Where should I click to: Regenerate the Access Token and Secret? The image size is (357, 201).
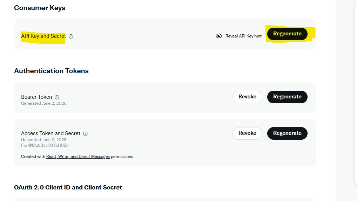click(x=287, y=133)
